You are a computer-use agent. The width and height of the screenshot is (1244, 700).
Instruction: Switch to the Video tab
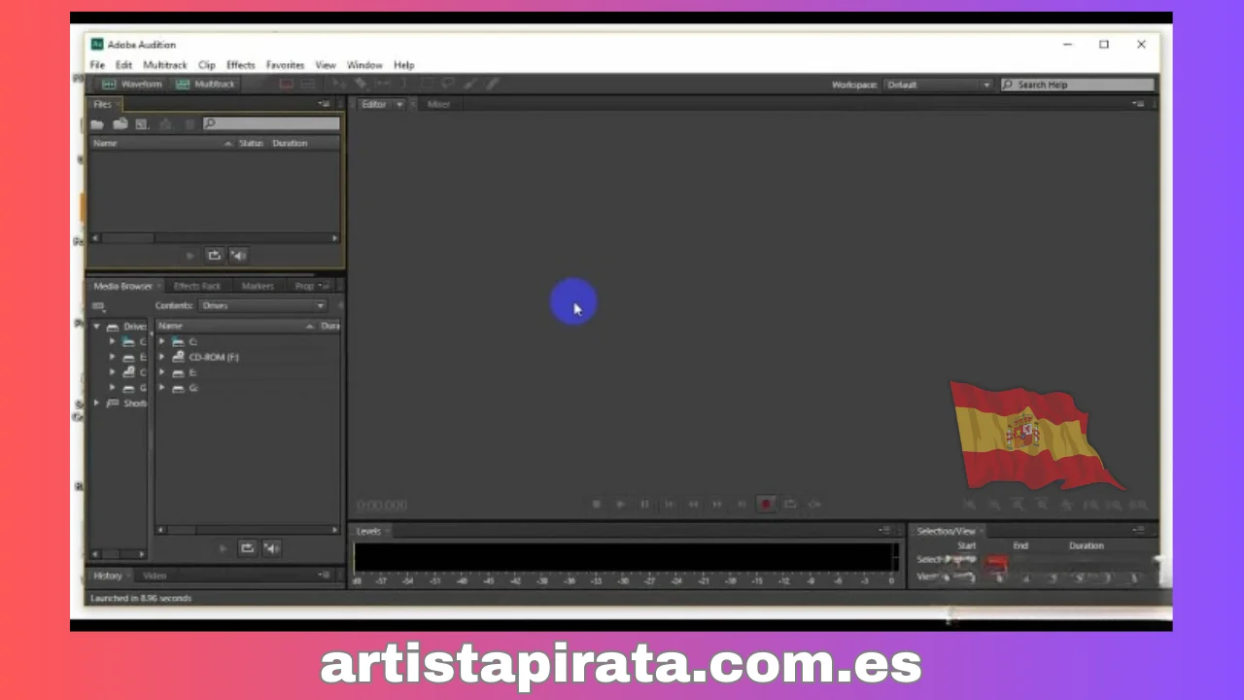(155, 576)
